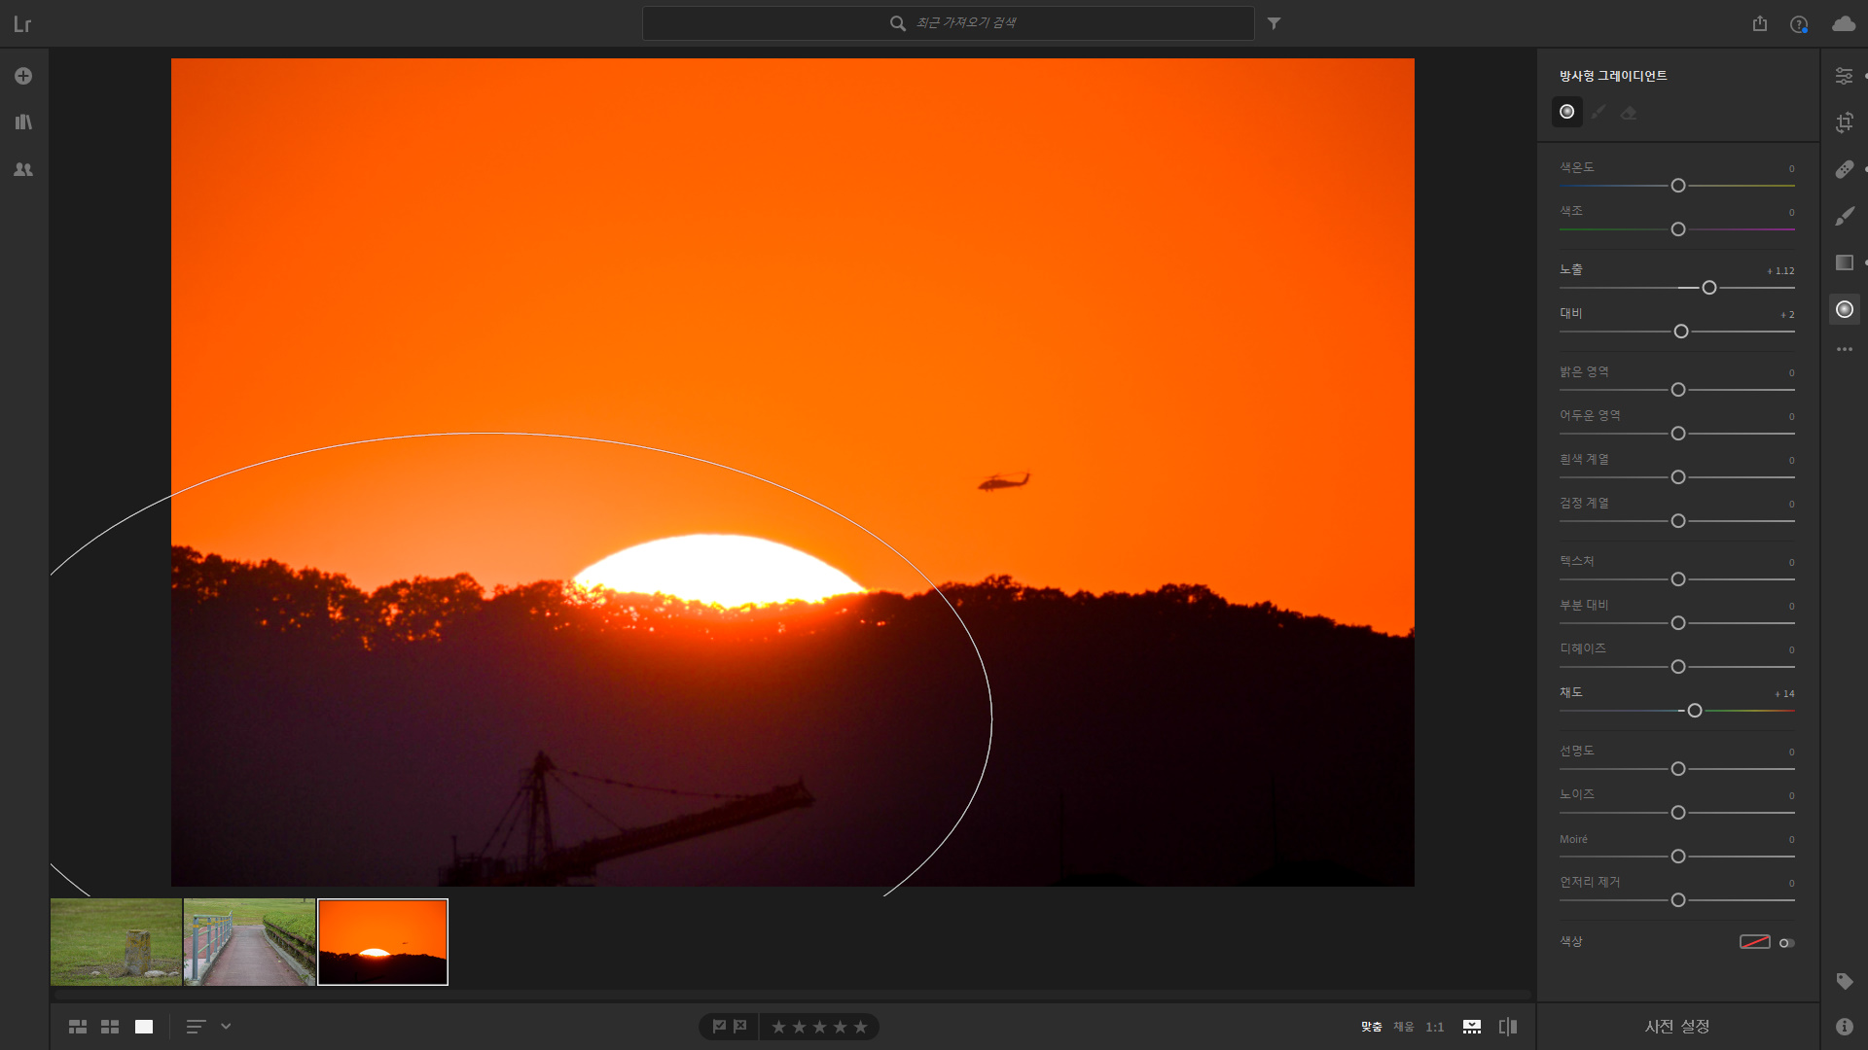Click the search input field
This screenshot has width=1868, height=1050.
(x=949, y=23)
